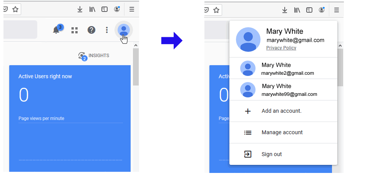Open the apps grid icon
This screenshot has width=385, height=176.
click(x=75, y=30)
